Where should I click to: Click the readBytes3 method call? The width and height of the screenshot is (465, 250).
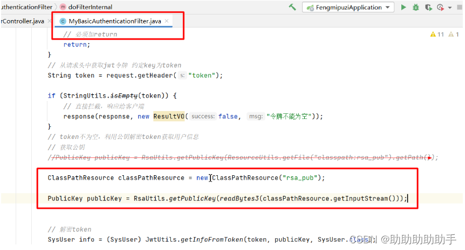(239, 198)
